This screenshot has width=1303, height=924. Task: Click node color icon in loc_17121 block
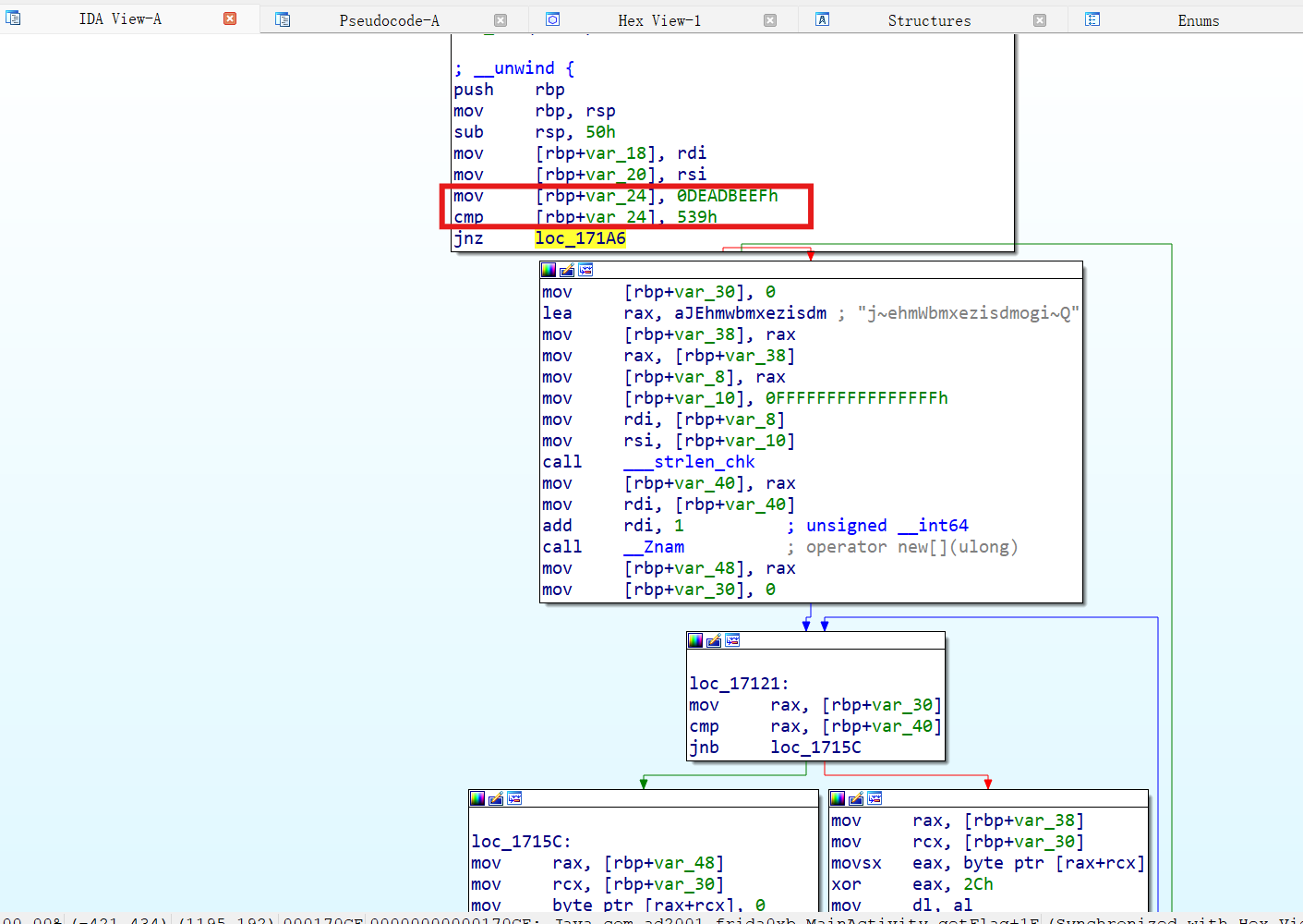point(695,640)
